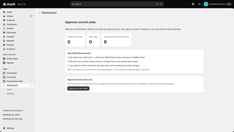Click the Critical to review card
Image resolution: width=234 pixels, height=132 pixels.
point(75,40)
